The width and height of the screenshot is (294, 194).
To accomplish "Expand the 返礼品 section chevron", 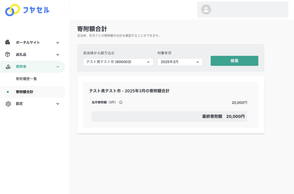I will point(58,55).
